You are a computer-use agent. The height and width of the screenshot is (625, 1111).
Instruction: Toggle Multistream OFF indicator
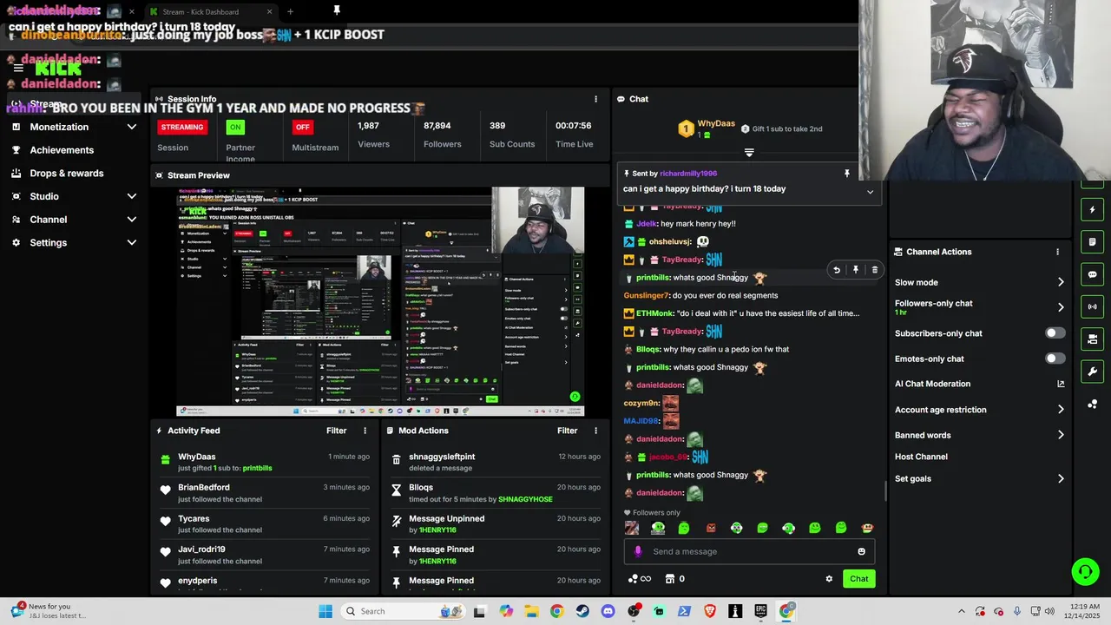(302, 127)
